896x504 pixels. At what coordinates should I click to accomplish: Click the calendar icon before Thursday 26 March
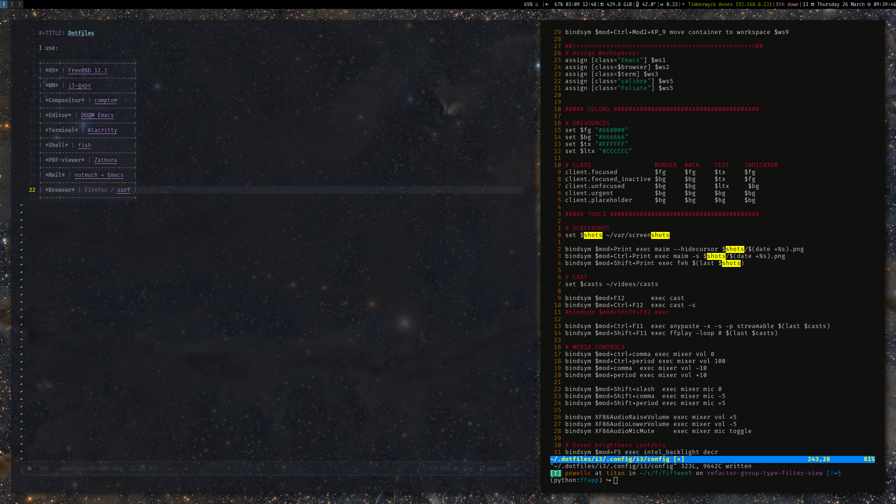[x=812, y=4]
